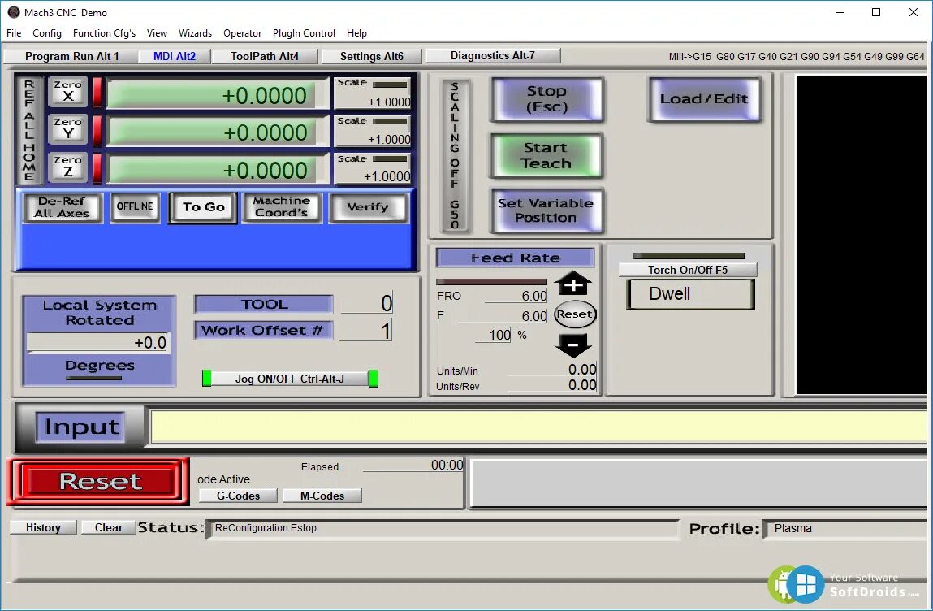
Task: Click the FRO value field
Action: (x=516, y=296)
